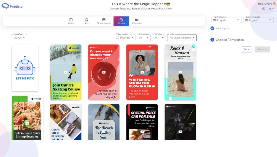Click the Carousel icon
Screen dimensions: 277x157
137,20
